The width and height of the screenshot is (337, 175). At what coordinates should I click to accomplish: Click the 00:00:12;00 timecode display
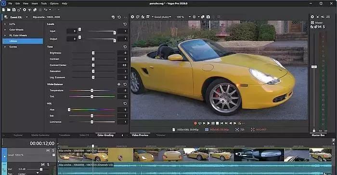pyautogui.click(x=42, y=143)
